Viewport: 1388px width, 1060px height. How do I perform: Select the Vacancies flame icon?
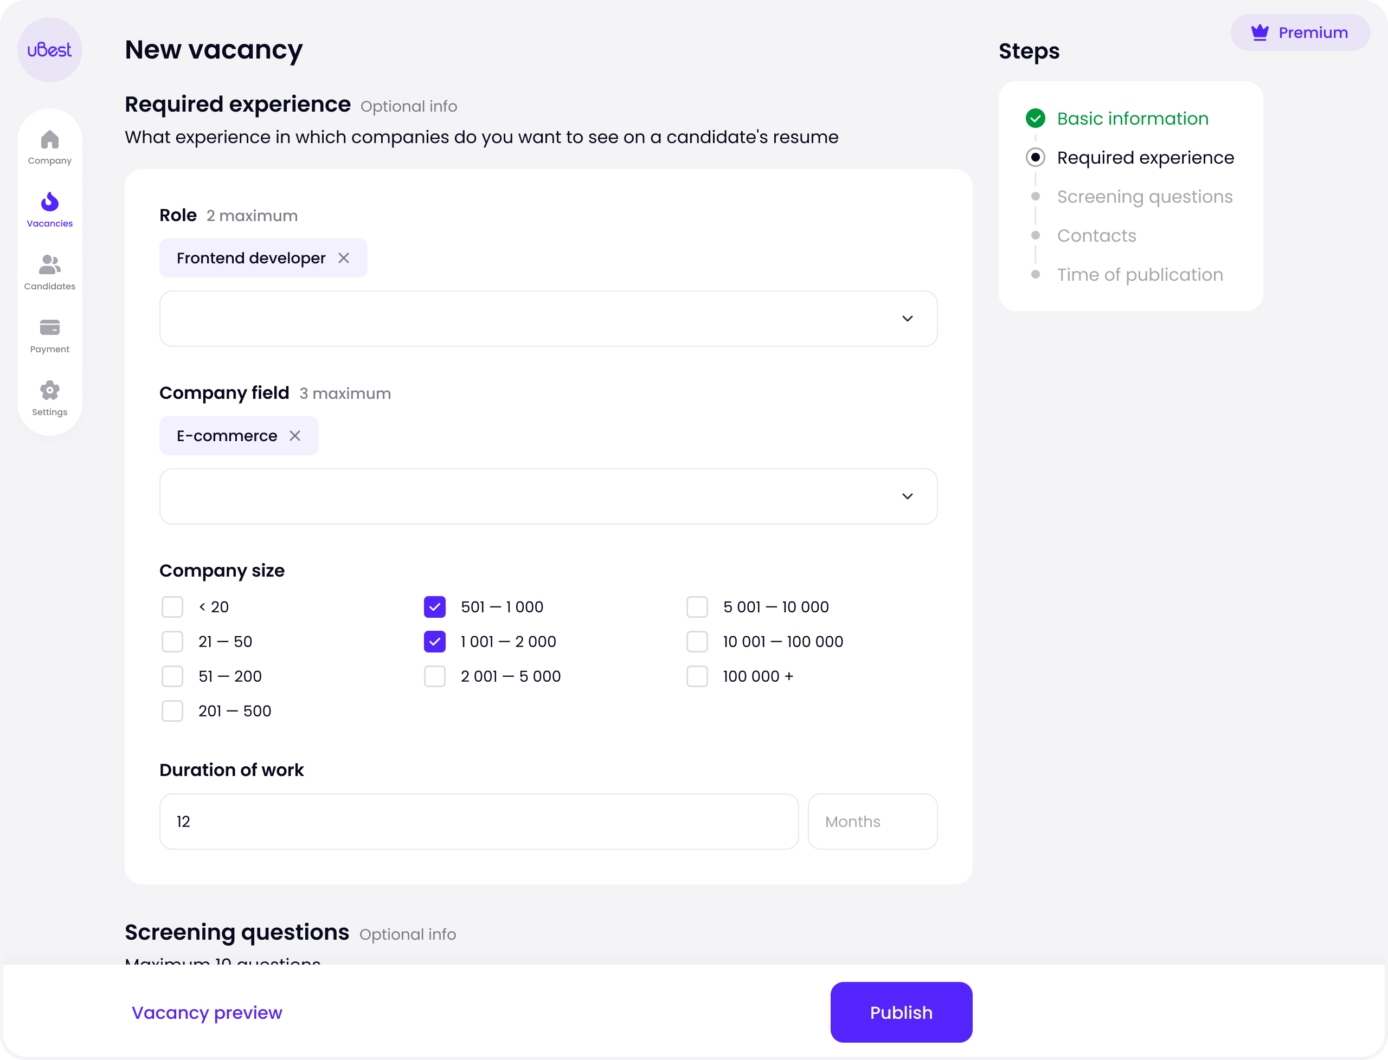click(49, 202)
